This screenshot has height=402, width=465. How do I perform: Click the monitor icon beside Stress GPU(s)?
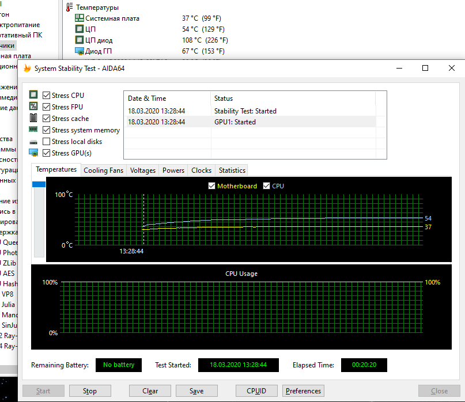33,153
